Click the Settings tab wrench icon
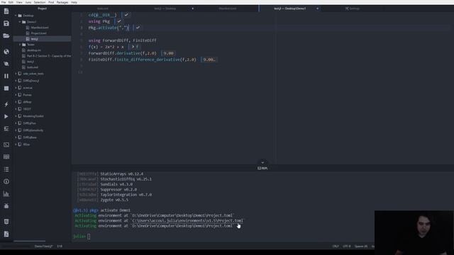 (347, 8)
